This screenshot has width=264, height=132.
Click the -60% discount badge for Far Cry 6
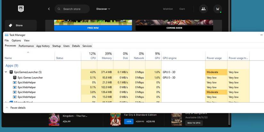pyautogui.click(x=129, y=121)
